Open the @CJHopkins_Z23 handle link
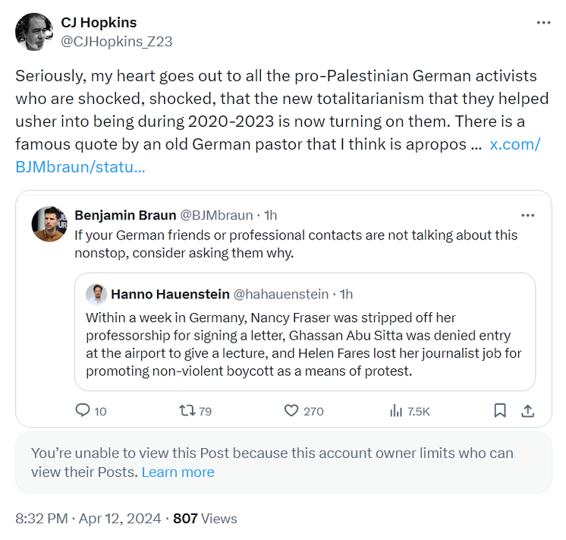Viewport: 566px width, 540px height. pos(116,42)
